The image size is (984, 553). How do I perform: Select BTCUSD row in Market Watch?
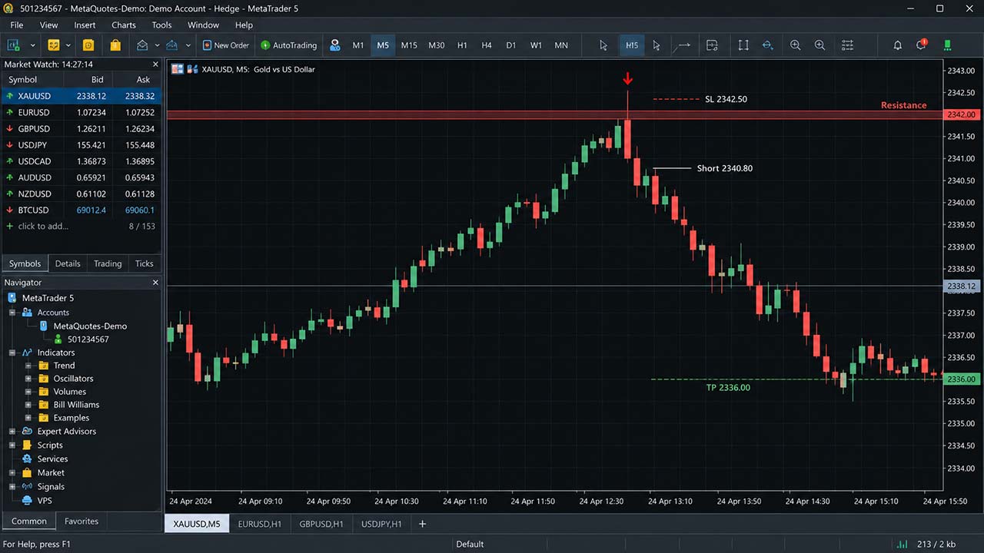[81, 210]
